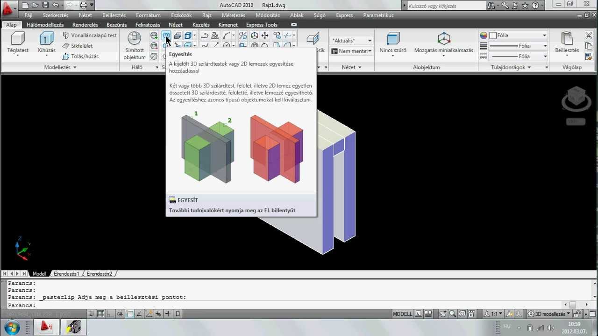598x336 pixels.
Task: Toggle the MODELL space button
Action: click(x=402, y=314)
